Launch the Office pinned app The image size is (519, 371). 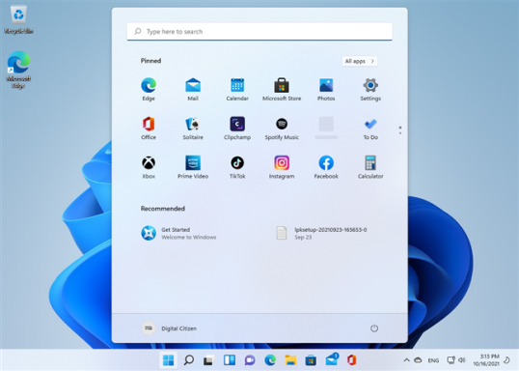point(149,128)
